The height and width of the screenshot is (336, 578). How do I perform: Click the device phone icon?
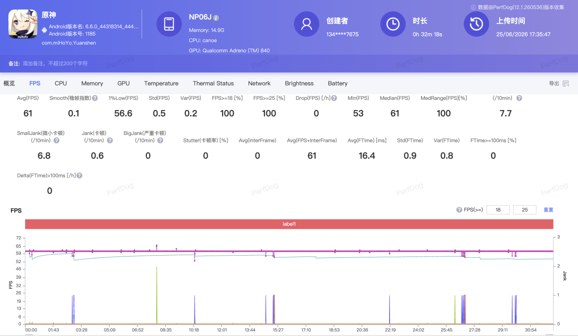tap(169, 24)
